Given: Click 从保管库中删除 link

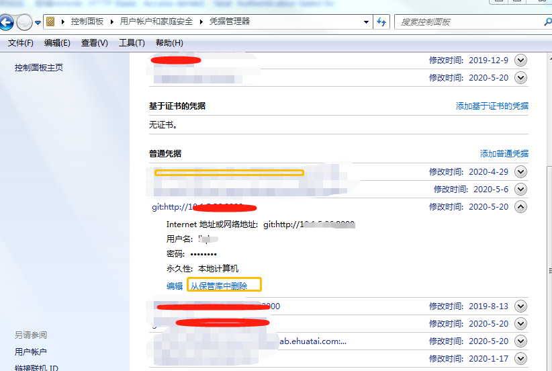Looking at the screenshot, I should point(219,286).
